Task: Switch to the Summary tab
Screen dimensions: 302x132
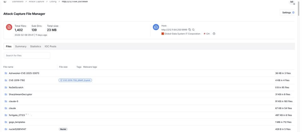Action: click(21, 47)
